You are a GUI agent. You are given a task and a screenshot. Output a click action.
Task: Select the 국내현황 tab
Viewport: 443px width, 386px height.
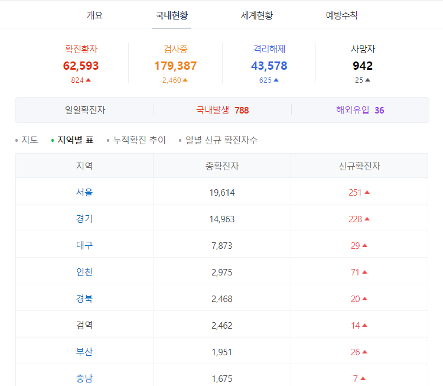[171, 15]
